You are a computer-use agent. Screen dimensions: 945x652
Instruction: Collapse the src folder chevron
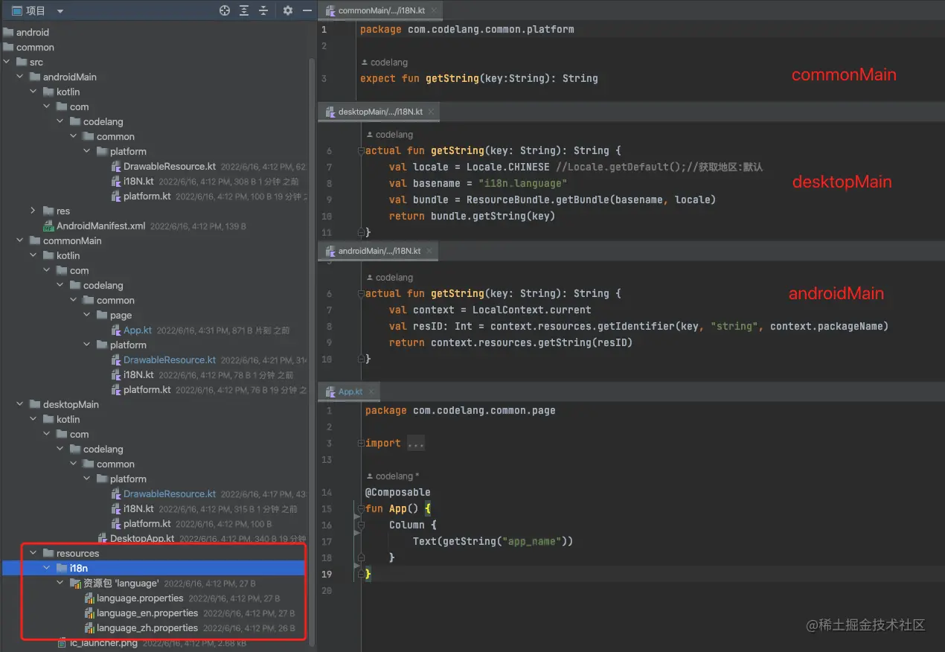(7, 63)
